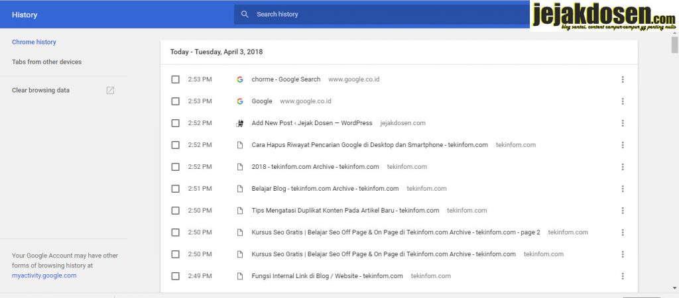Open three-dot menu for Google entry
This screenshot has height=298, width=679.
(623, 101)
